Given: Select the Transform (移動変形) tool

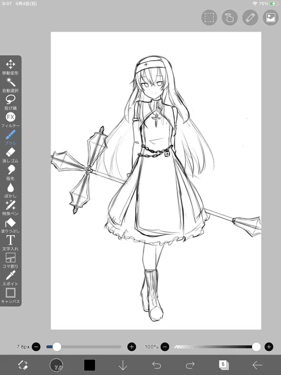Looking at the screenshot, I should (10, 67).
